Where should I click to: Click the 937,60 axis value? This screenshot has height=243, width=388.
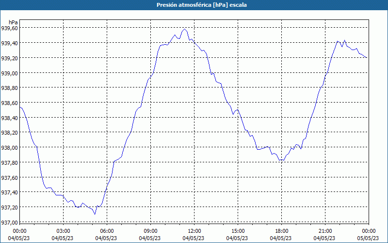tap(9, 177)
